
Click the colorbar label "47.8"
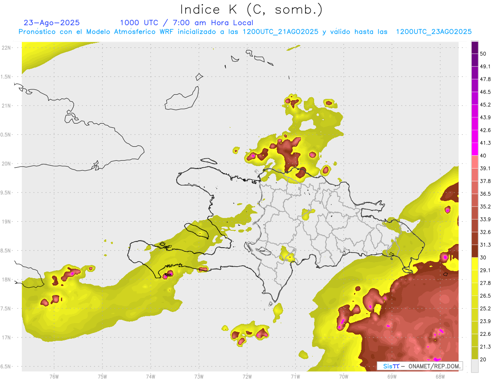(x=485, y=79)
